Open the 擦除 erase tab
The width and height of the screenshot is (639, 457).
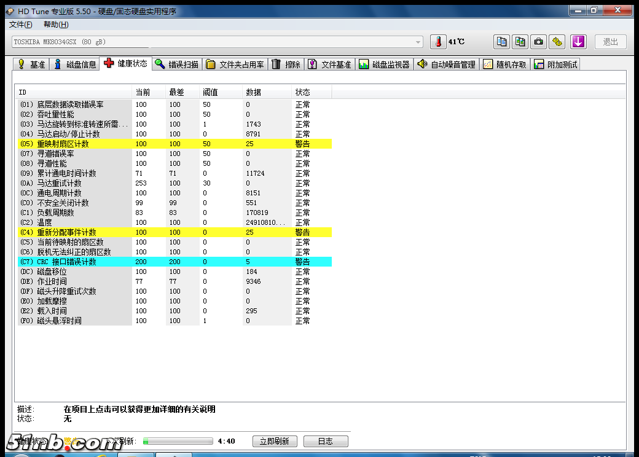pyautogui.click(x=286, y=64)
